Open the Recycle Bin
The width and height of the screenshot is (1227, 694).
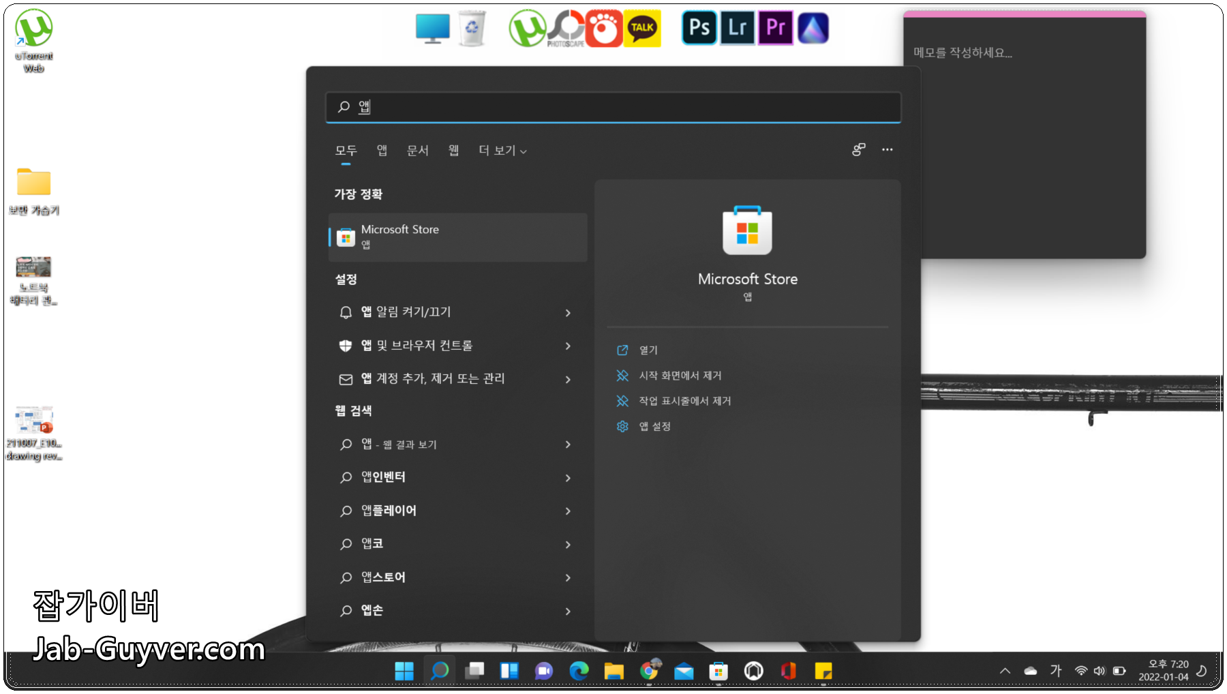click(473, 27)
